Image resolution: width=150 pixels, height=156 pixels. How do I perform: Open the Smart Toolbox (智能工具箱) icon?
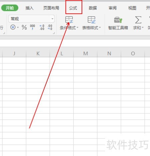118,20
